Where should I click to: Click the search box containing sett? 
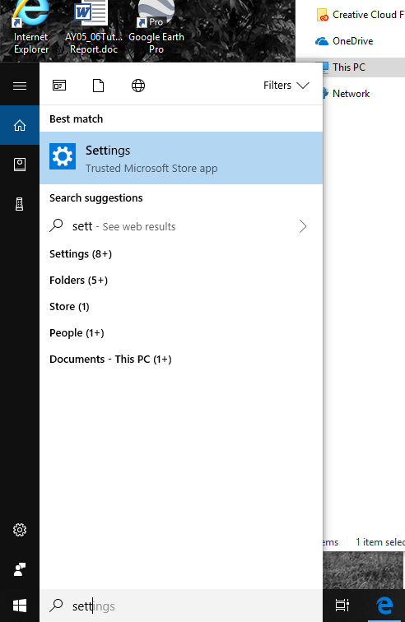click(181, 606)
